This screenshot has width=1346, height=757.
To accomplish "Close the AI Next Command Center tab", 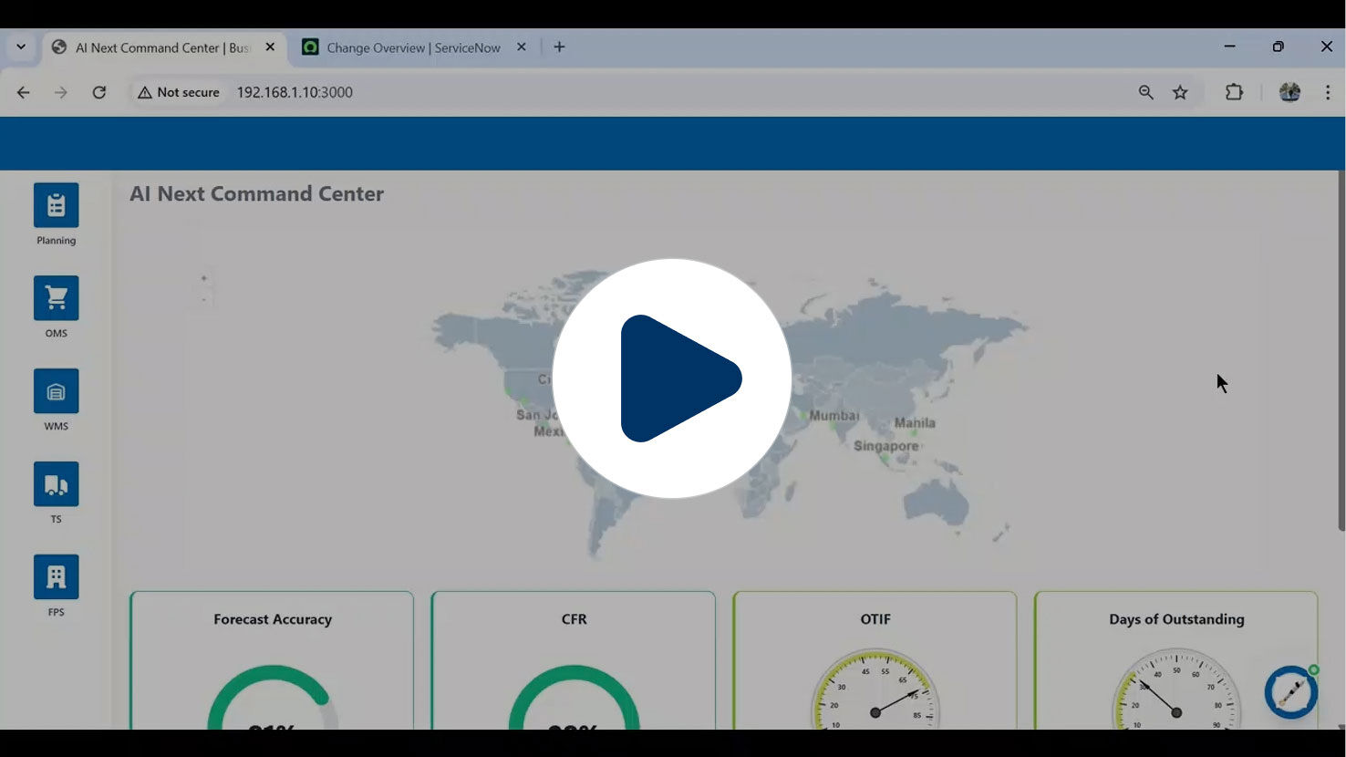I will (x=270, y=47).
